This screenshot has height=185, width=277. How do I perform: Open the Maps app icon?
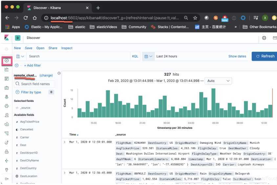[x=7, y=97]
